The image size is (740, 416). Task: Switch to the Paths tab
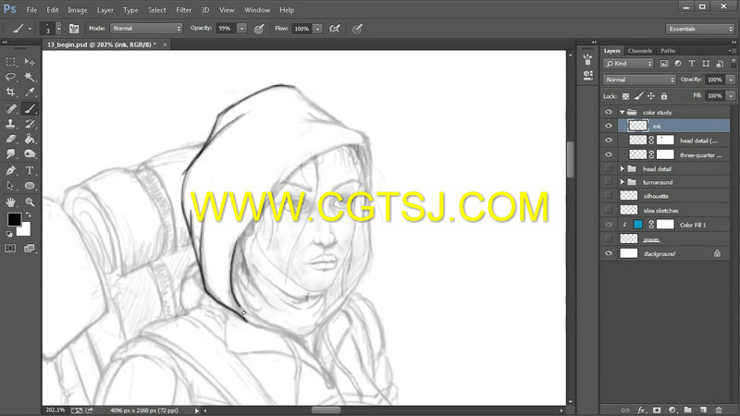[x=667, y=51]
